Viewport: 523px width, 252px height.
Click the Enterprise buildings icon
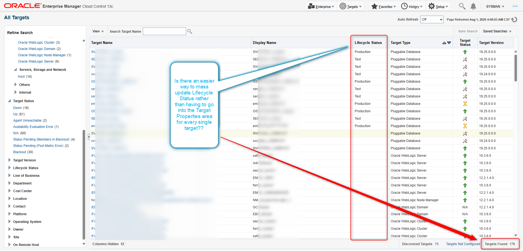311,6
